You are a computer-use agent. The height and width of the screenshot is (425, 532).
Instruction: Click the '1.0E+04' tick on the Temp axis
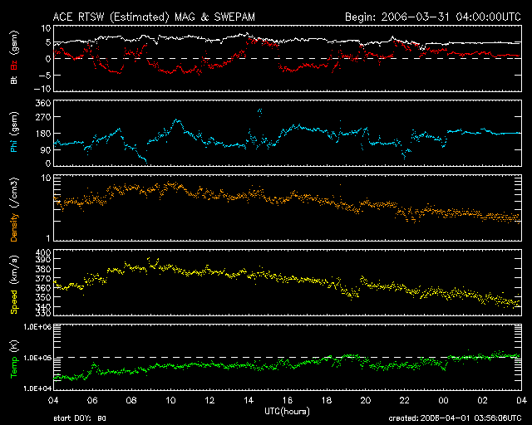[37, 388]
